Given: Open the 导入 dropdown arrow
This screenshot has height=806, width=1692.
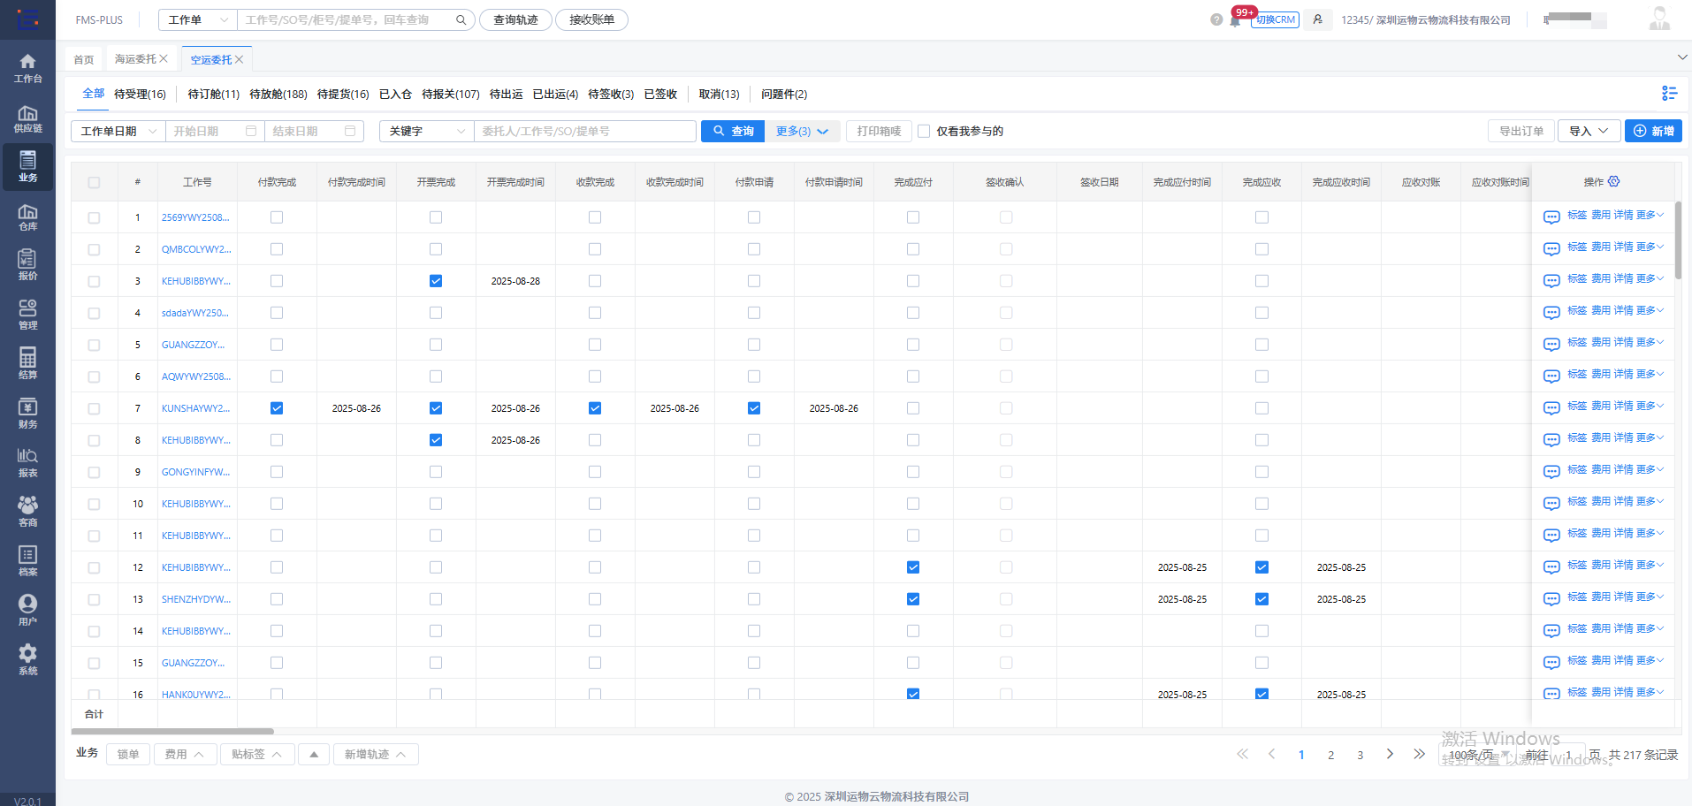Looking at the screenshot, I should point(1602,131).
